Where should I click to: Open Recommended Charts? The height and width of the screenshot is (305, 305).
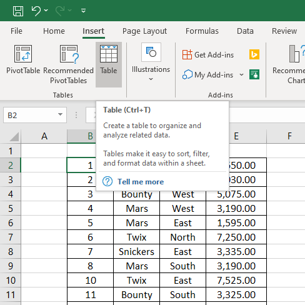pyautogui.click(x=289, y=64)
